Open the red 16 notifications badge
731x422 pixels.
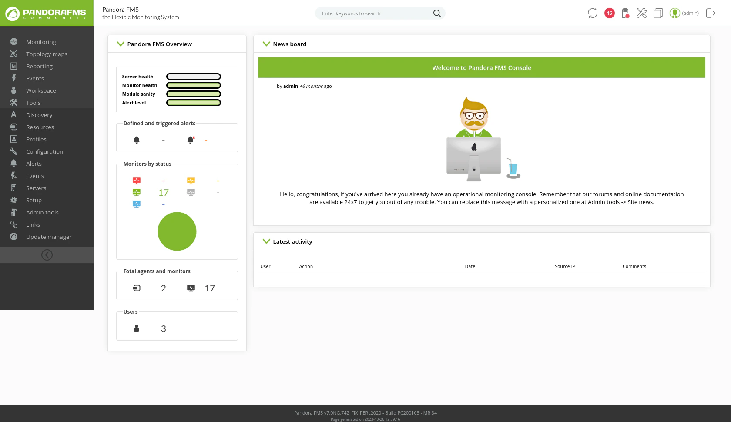tap(610, 13)
